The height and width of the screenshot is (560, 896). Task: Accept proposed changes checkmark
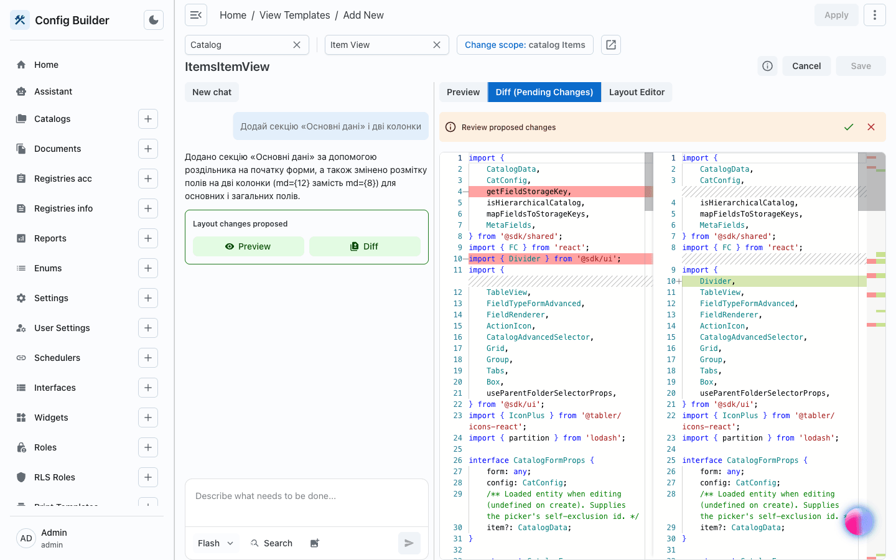[x=849, y=127]
